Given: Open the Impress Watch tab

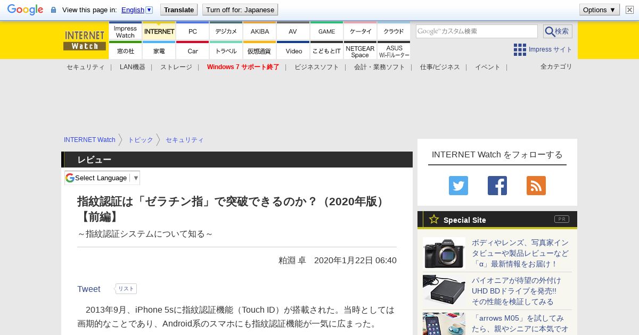Looking at the screenshot, I should click(x=125, y=31).
